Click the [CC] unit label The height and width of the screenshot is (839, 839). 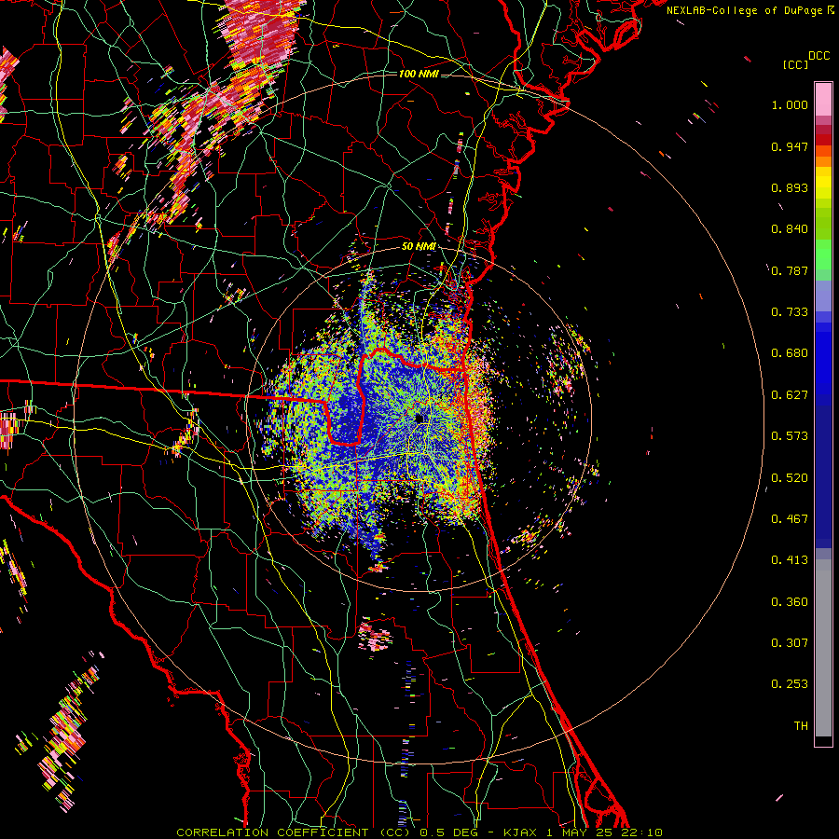click(x=795, y=64)
